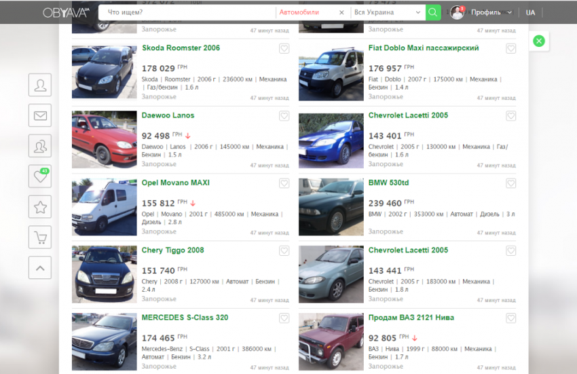Open the shopping cart sidebar icon
The width and height of the screenshot is (577, 374).
40,237
